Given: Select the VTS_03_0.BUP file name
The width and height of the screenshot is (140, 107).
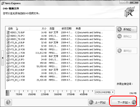Looking at the screenshot, I should point(17,70).
